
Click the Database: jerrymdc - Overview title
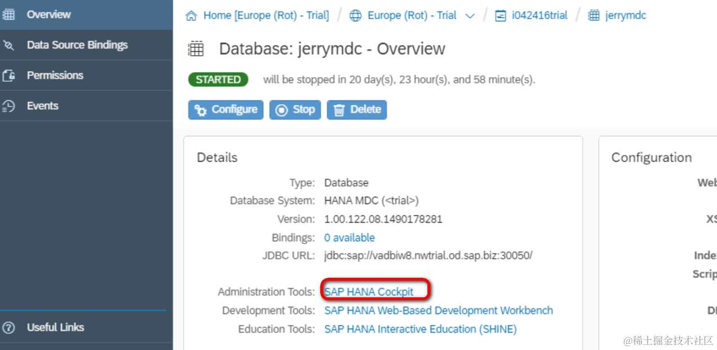332,49
